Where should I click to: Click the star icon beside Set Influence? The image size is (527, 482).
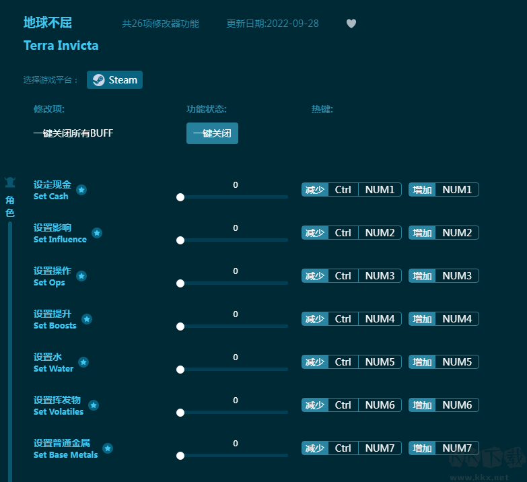tap(97, 233)
